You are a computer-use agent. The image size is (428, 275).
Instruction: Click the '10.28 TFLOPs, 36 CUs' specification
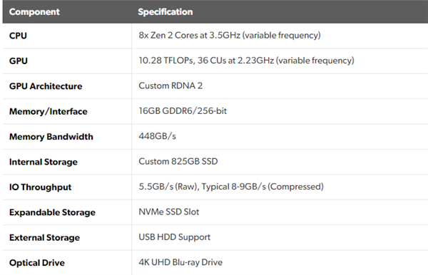pos(247,61)
